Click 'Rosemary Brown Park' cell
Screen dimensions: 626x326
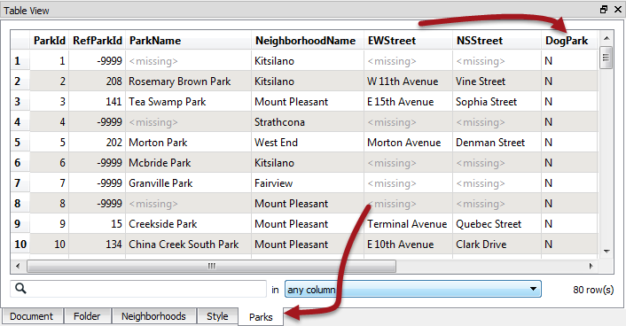(189, 81)
